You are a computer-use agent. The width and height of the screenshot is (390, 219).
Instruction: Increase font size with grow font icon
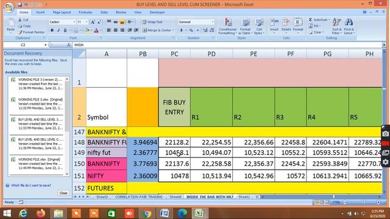(93, 22)
